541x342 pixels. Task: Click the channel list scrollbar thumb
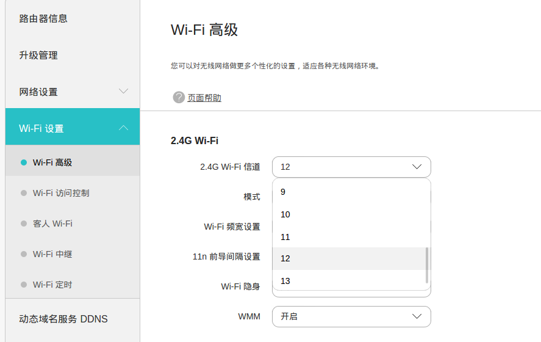(427, 265)
